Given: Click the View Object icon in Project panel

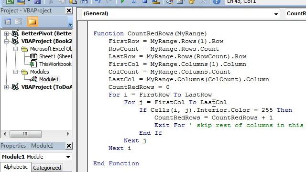Looking at the screenshot, I should tap(19, 21).
